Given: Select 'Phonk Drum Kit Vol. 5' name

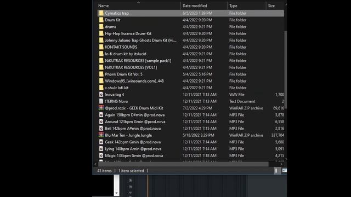Looking at the screenshot, I should pyautogui.click(x=123, y=74).
